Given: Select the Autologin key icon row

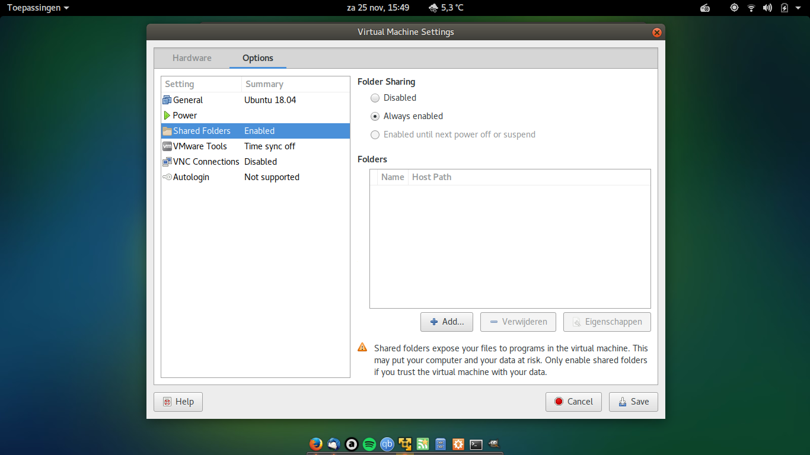Looking at the screenshot, I should [x=167, y=177].
